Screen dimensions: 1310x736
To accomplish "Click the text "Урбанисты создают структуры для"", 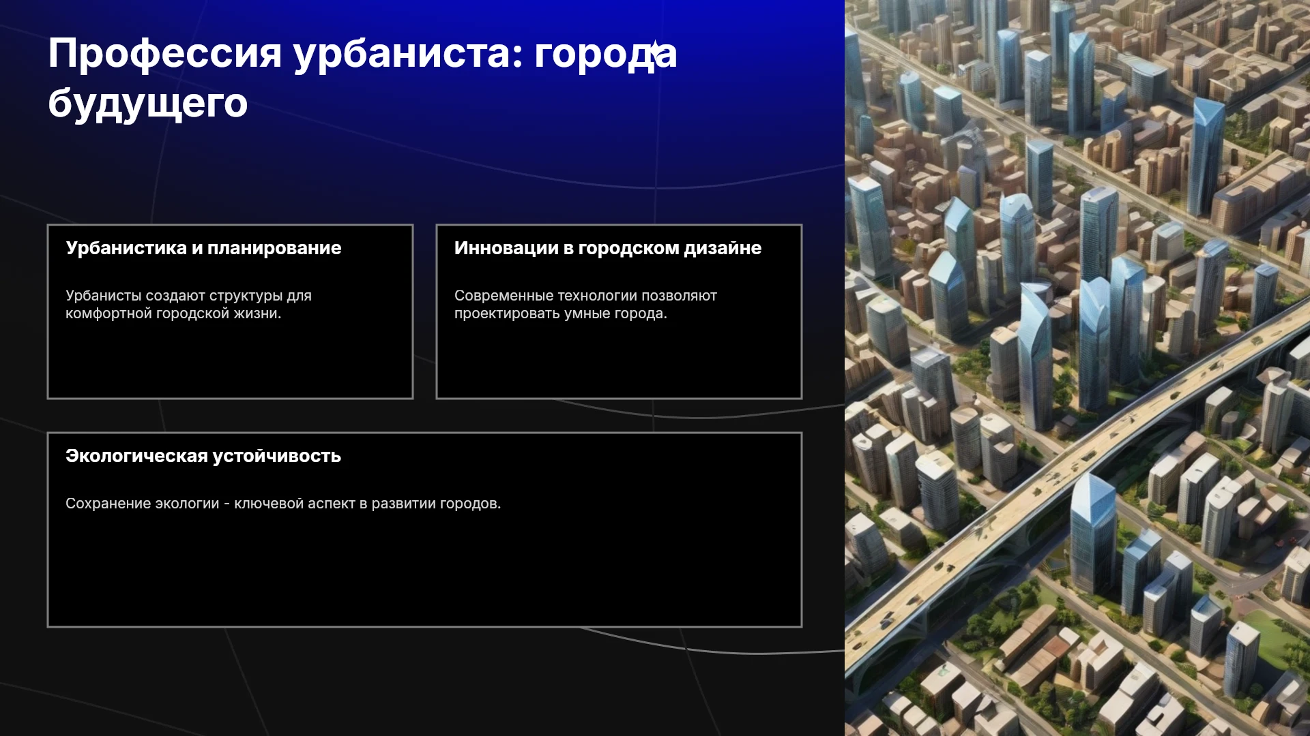I will click(188, 296).
